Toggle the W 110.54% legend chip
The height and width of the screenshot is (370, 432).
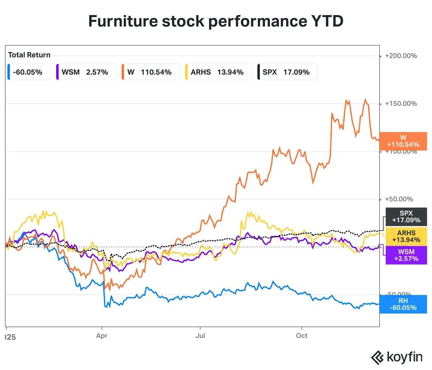click(151, 72)
